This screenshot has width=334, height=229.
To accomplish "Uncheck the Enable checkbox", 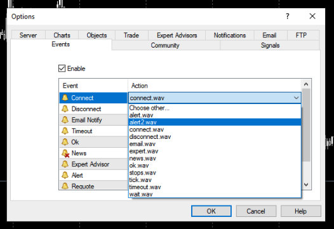I will point(62,69).
